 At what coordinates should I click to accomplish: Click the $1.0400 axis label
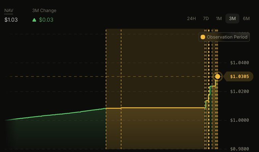coord(240,63)
